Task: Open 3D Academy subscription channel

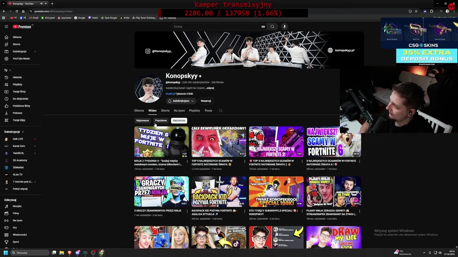Action: (x=20, y=160)
